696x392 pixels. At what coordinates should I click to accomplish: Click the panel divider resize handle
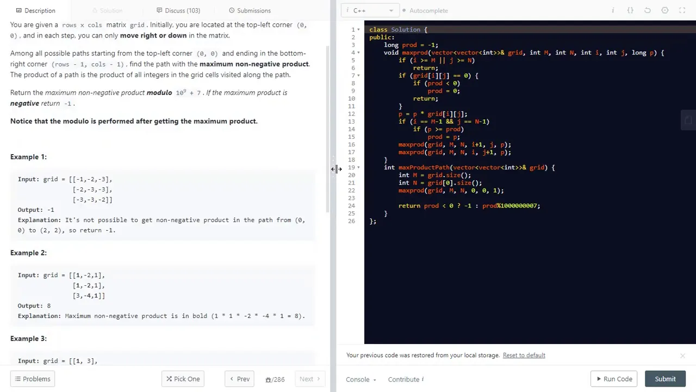pos(333,169)
